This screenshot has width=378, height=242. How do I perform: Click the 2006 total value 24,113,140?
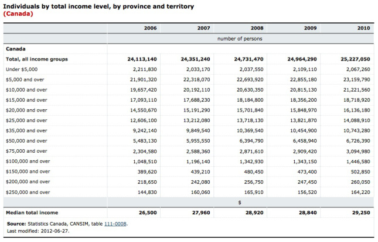(x=142, y=59)
